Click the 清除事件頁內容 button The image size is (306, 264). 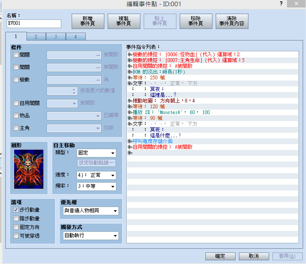click(232, 21)
